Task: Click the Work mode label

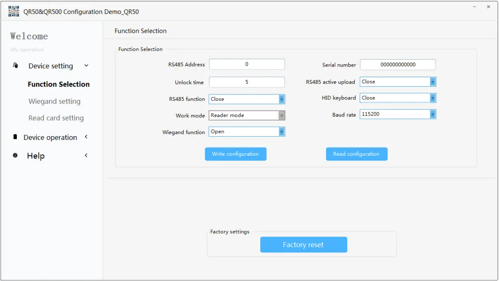Action: (191, 115)
